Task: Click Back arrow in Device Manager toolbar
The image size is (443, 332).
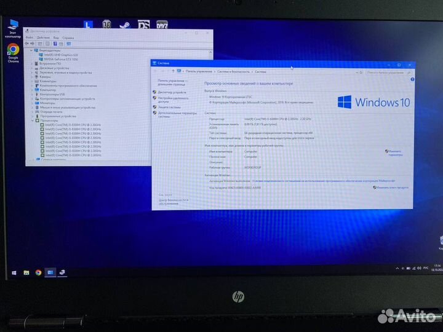Action: (26, 44)
